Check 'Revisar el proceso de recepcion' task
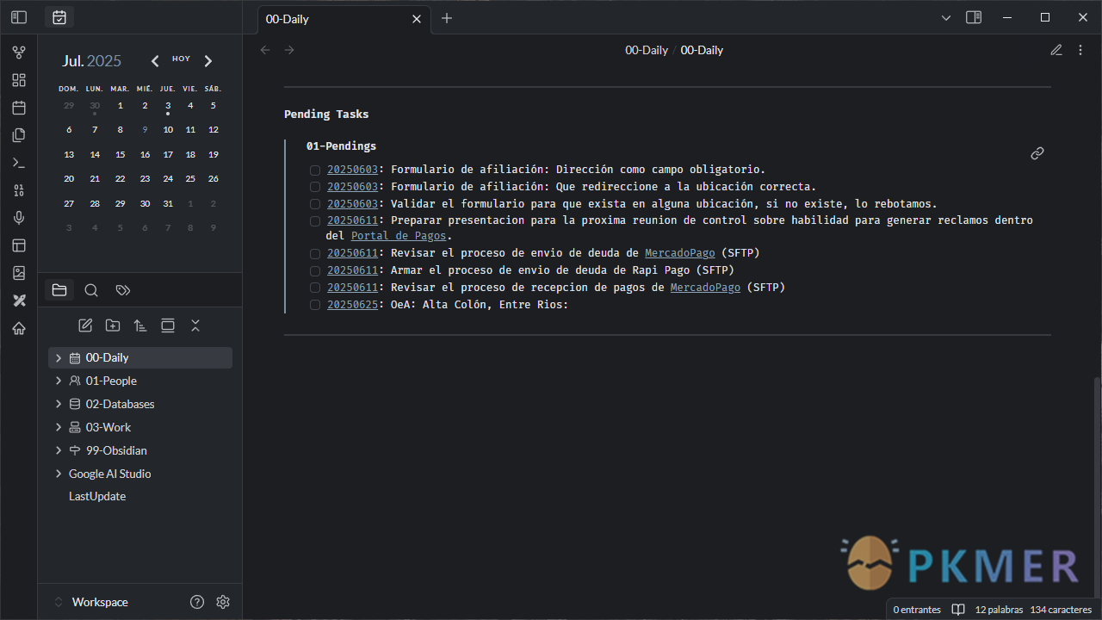 [315, 288]
